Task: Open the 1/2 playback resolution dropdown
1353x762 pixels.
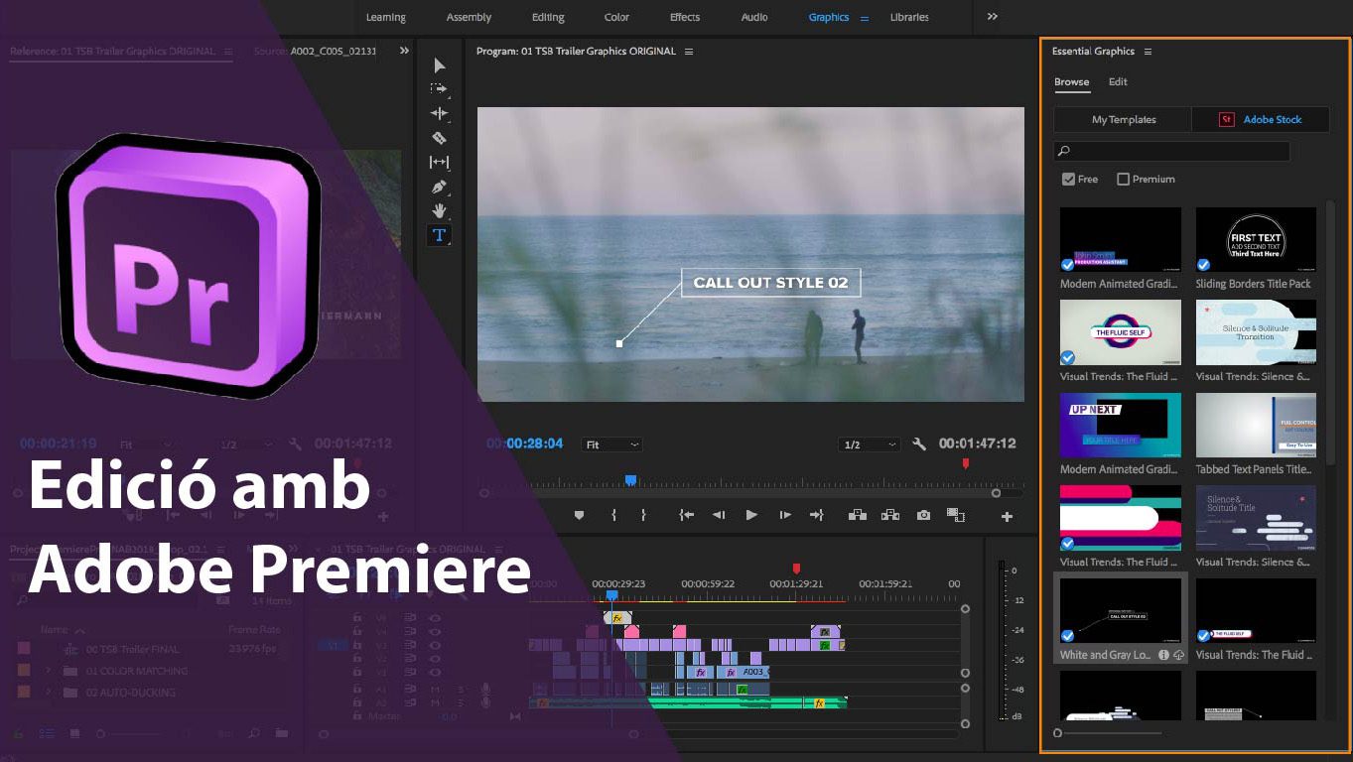Action: click(869, 444)
